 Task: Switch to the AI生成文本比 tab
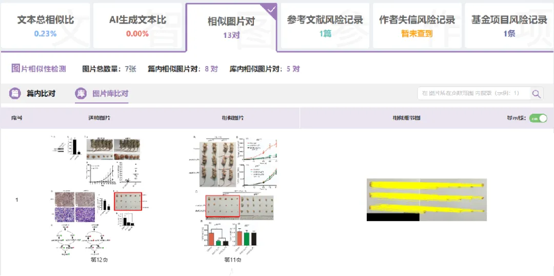pyautogui.click(x=137, y=26)
